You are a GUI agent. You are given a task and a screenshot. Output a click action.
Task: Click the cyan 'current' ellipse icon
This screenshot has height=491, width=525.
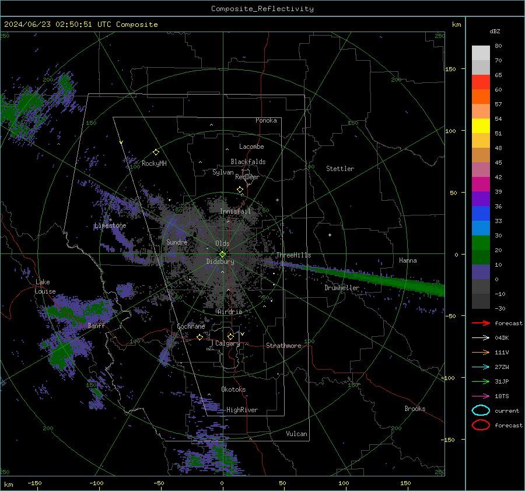click(481, 410)
